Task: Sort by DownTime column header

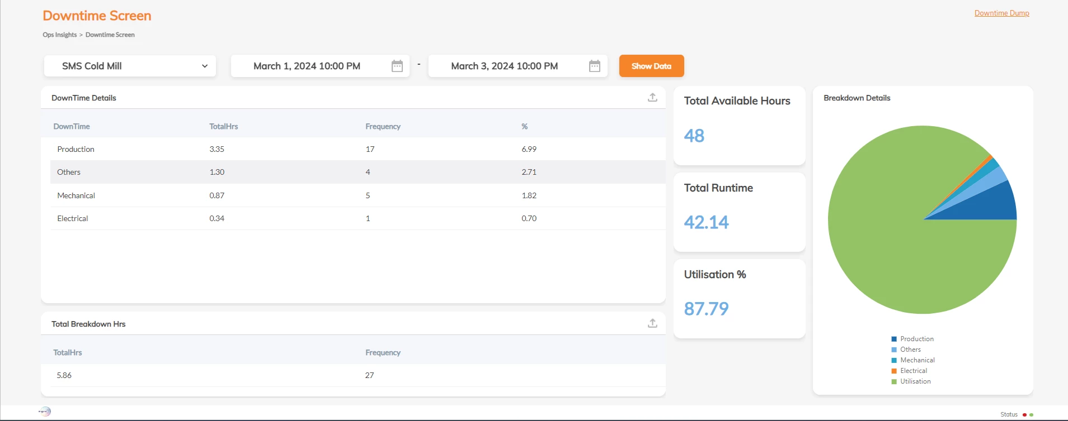Action: (x=72, y=126)
